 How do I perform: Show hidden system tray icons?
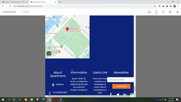(157, 99)
